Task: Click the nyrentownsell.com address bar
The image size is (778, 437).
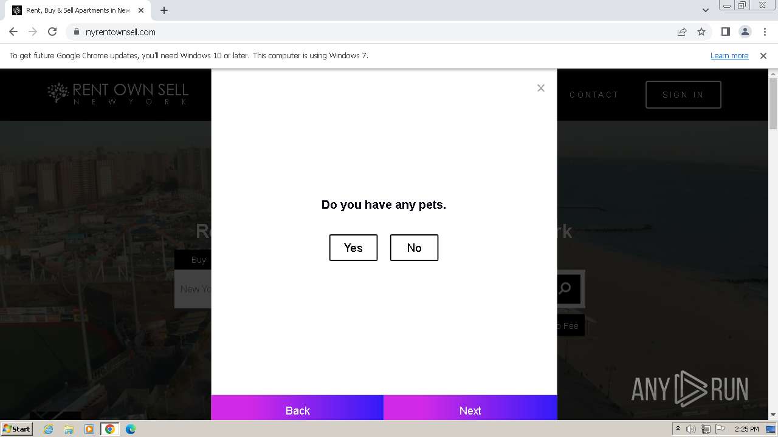Action: pyautogui.click(x=377, y=32)
